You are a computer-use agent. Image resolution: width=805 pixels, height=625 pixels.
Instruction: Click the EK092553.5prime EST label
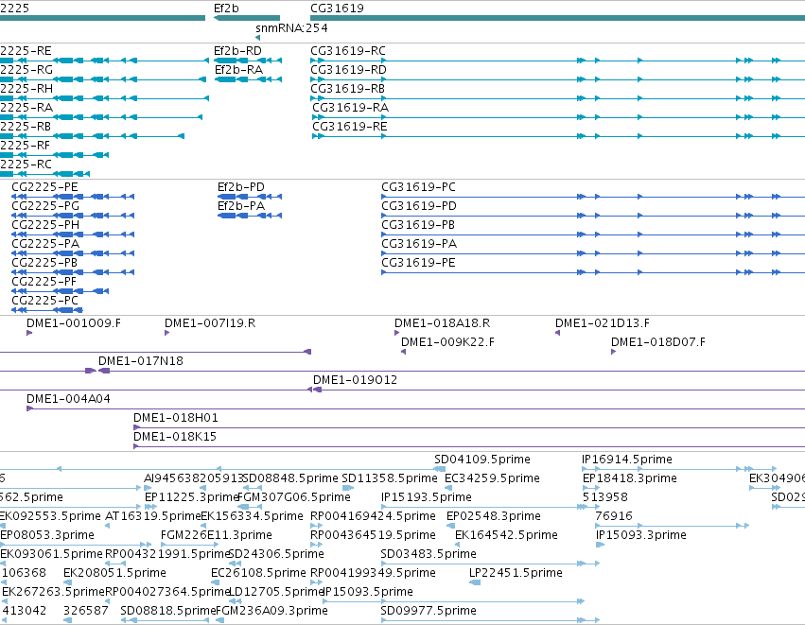tap(50, 516)
